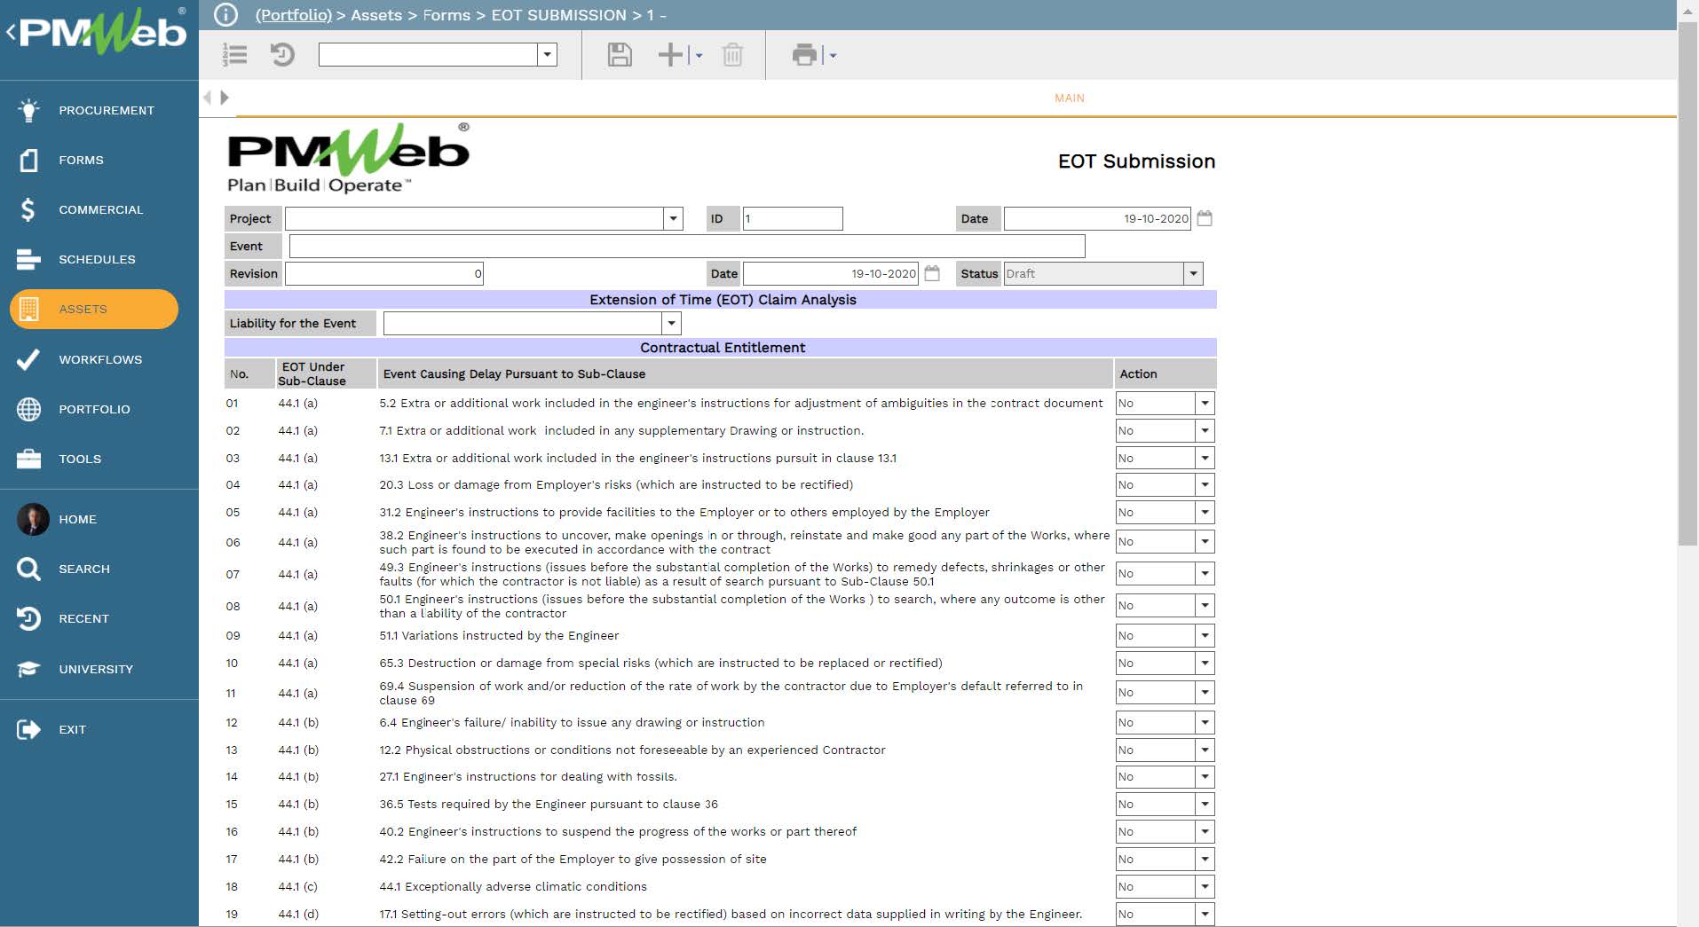
Task: Save the EOT form with disk icon
Action: [x=620, y=55]
